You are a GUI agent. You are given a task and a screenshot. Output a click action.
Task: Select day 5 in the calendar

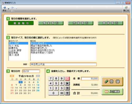click(x=38, y=82)
